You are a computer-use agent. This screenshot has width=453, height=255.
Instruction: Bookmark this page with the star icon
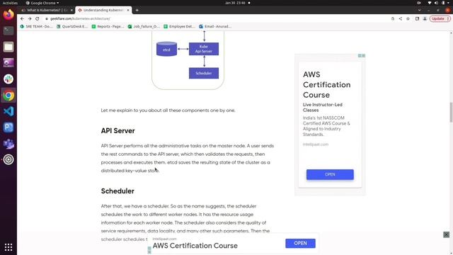click(x=408, y=18)
